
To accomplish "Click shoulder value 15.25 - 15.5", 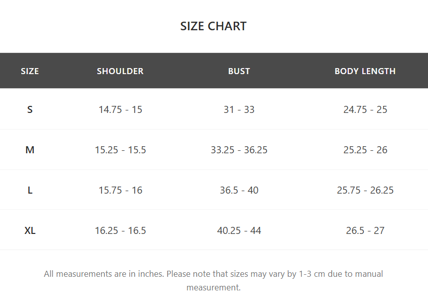I will click(120, 150).
